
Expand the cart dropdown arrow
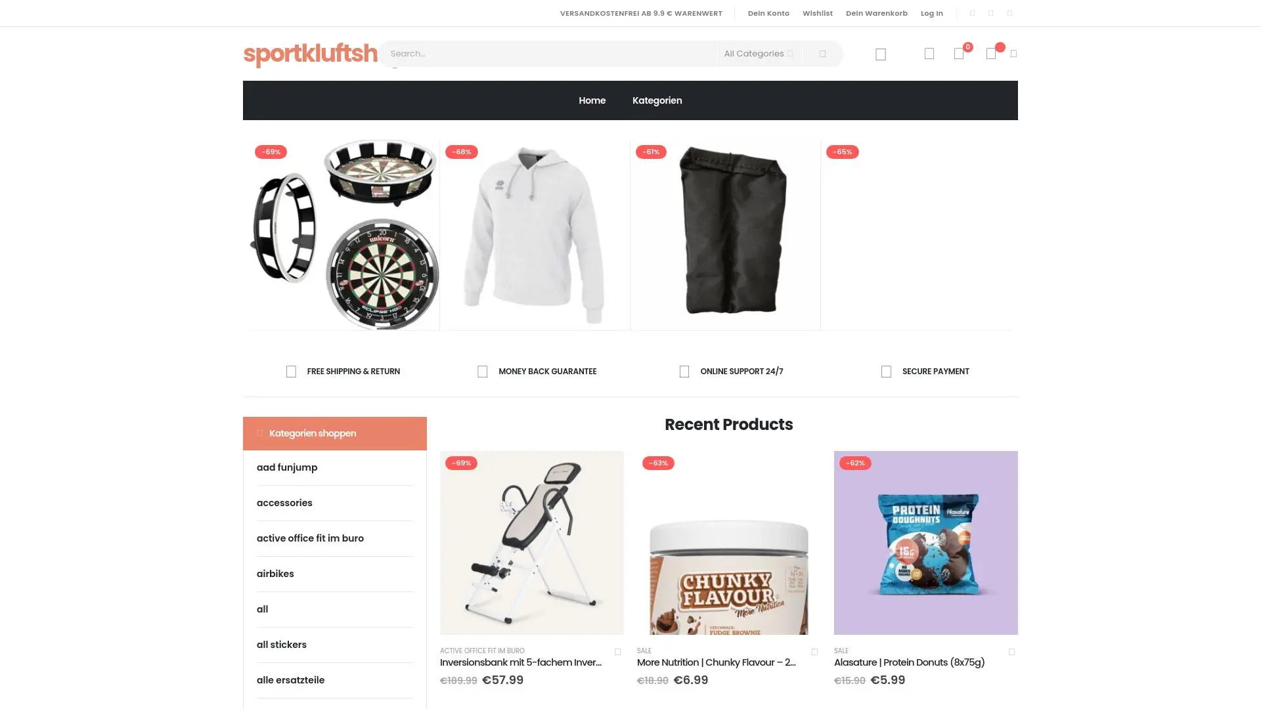tap(1013, 54)
